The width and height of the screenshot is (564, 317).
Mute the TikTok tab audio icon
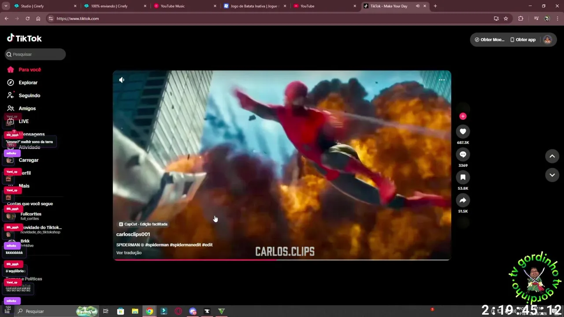pos(417,6)
